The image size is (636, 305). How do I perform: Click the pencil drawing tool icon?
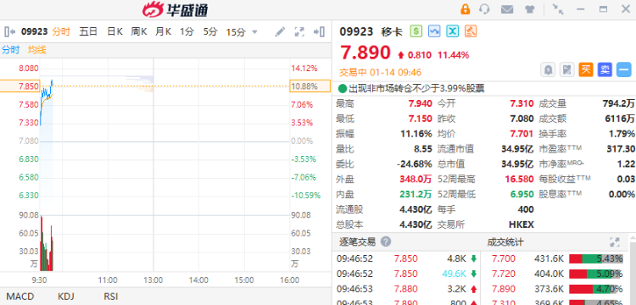280,31
